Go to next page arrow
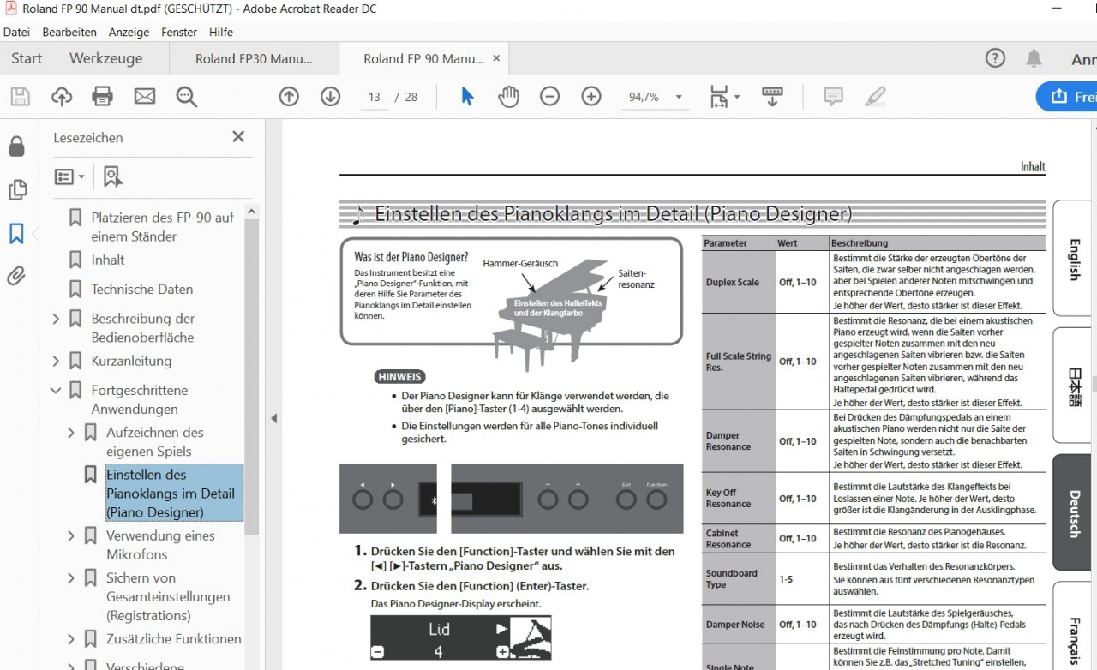This screenshot has height=670, width=1097. point(330,97)
